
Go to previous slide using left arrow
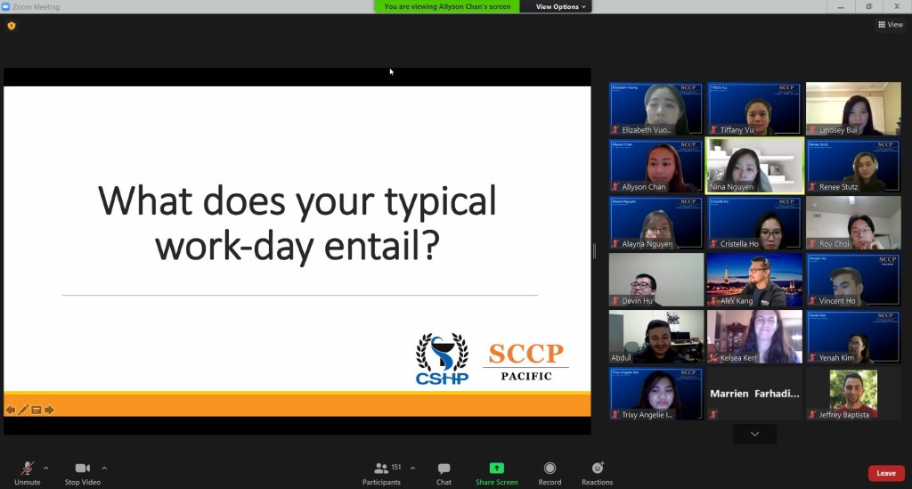pos(11,410)
